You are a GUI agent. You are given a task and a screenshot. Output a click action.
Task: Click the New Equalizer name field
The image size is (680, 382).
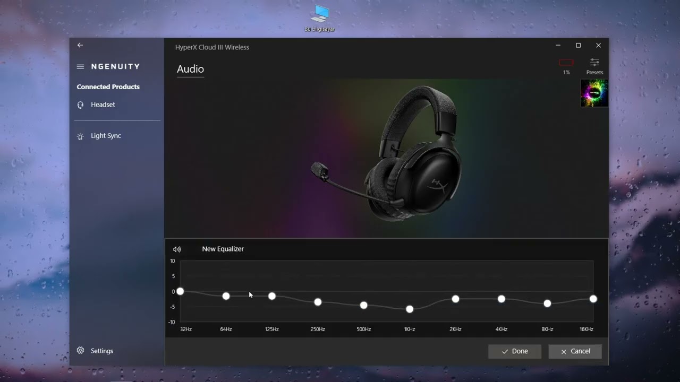click(223, 249)
